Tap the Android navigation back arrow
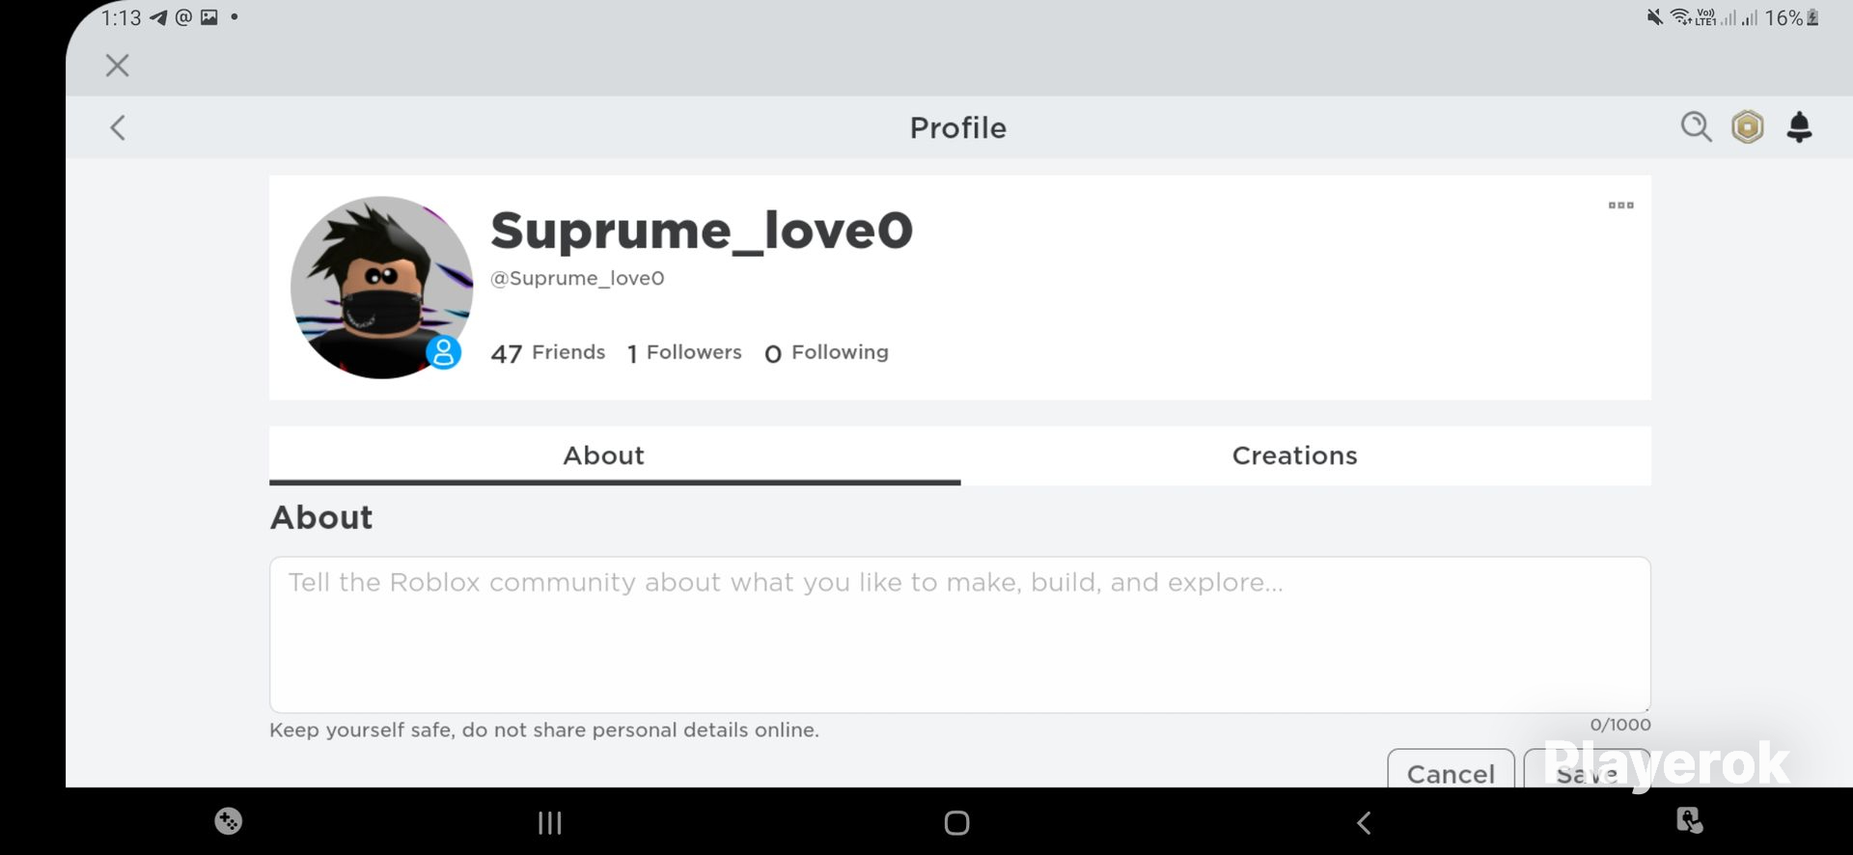The height and width of the screenshot is (855, 1853). point(1364,823)
